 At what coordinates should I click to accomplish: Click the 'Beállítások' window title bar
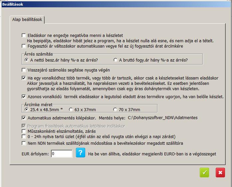pos(116,4)
